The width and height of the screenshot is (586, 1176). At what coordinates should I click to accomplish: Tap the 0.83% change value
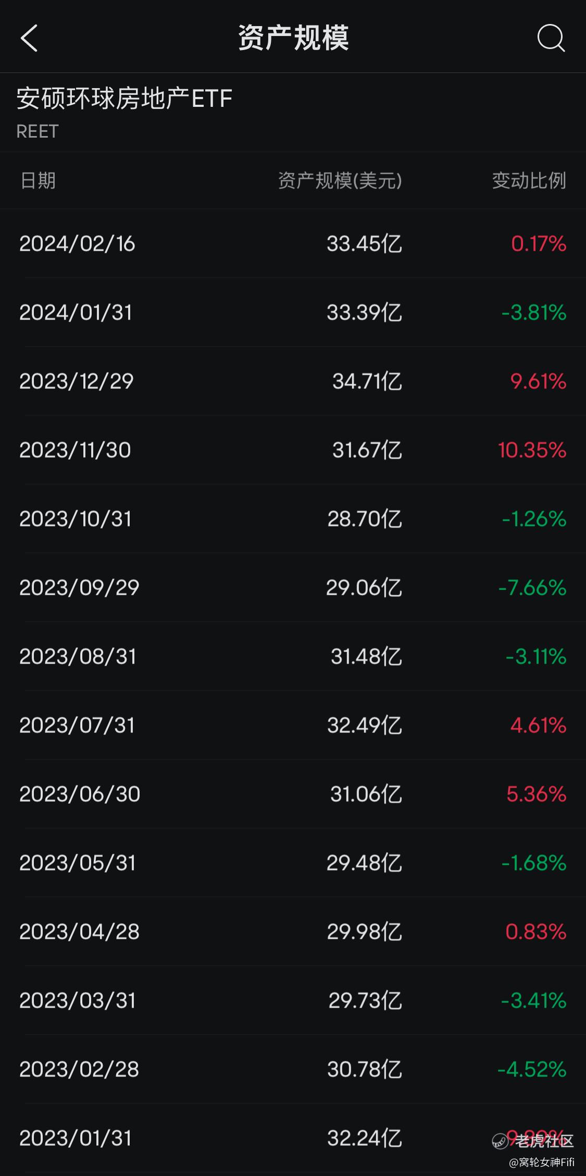(536, 932)
